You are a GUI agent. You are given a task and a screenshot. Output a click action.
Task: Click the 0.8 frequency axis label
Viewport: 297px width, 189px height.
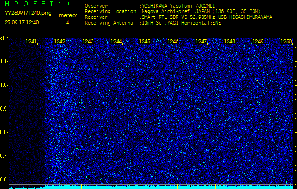(x=3, y=132)
